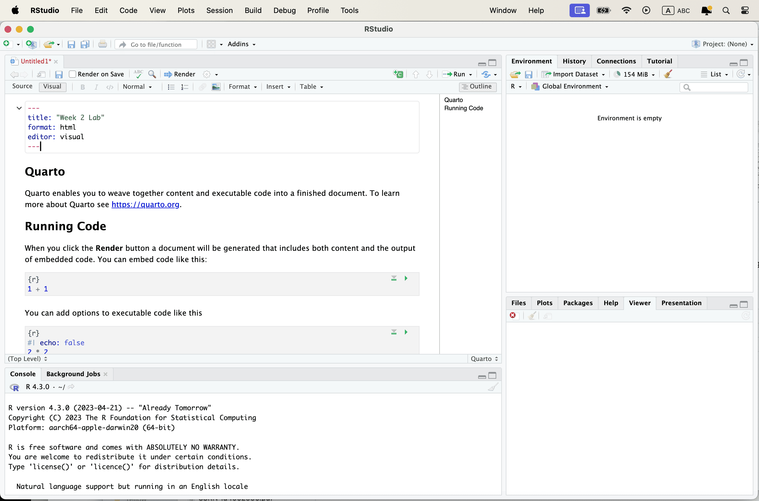Click the Insert new code chunk icon
The image size is (759, 501).
398,74
